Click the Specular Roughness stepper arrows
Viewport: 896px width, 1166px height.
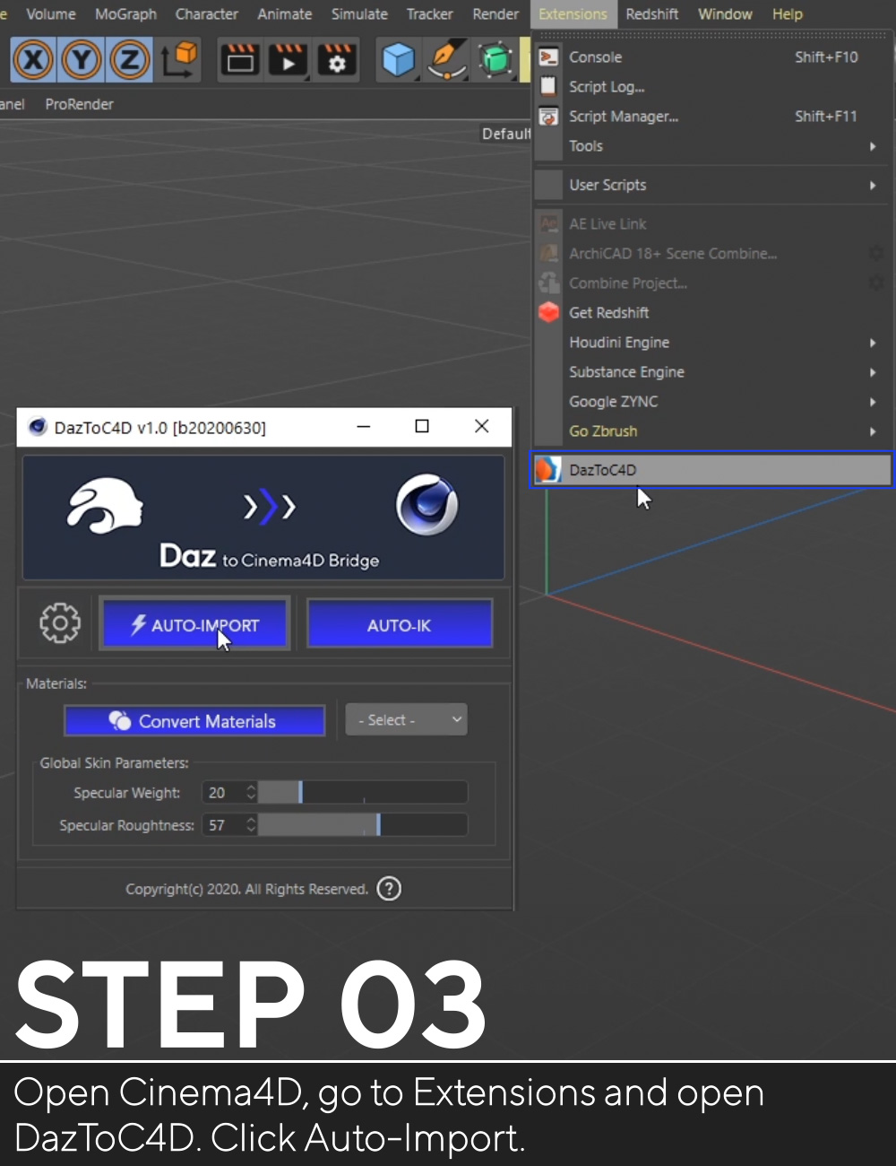pos(251,825)
